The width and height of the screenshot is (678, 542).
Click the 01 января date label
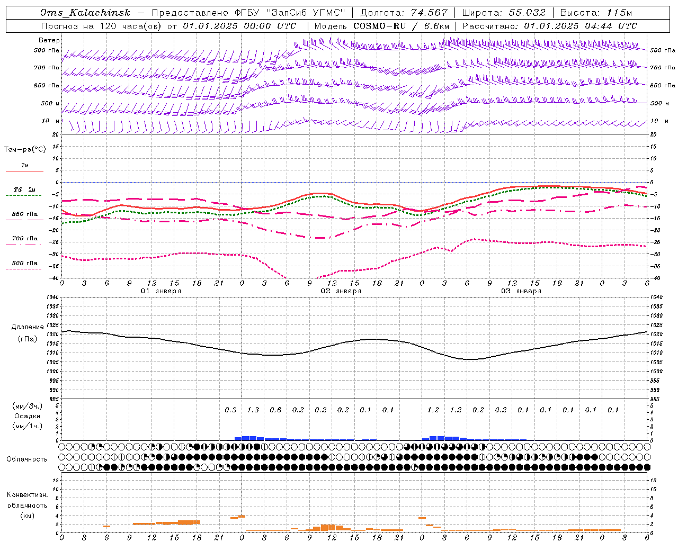161,291
